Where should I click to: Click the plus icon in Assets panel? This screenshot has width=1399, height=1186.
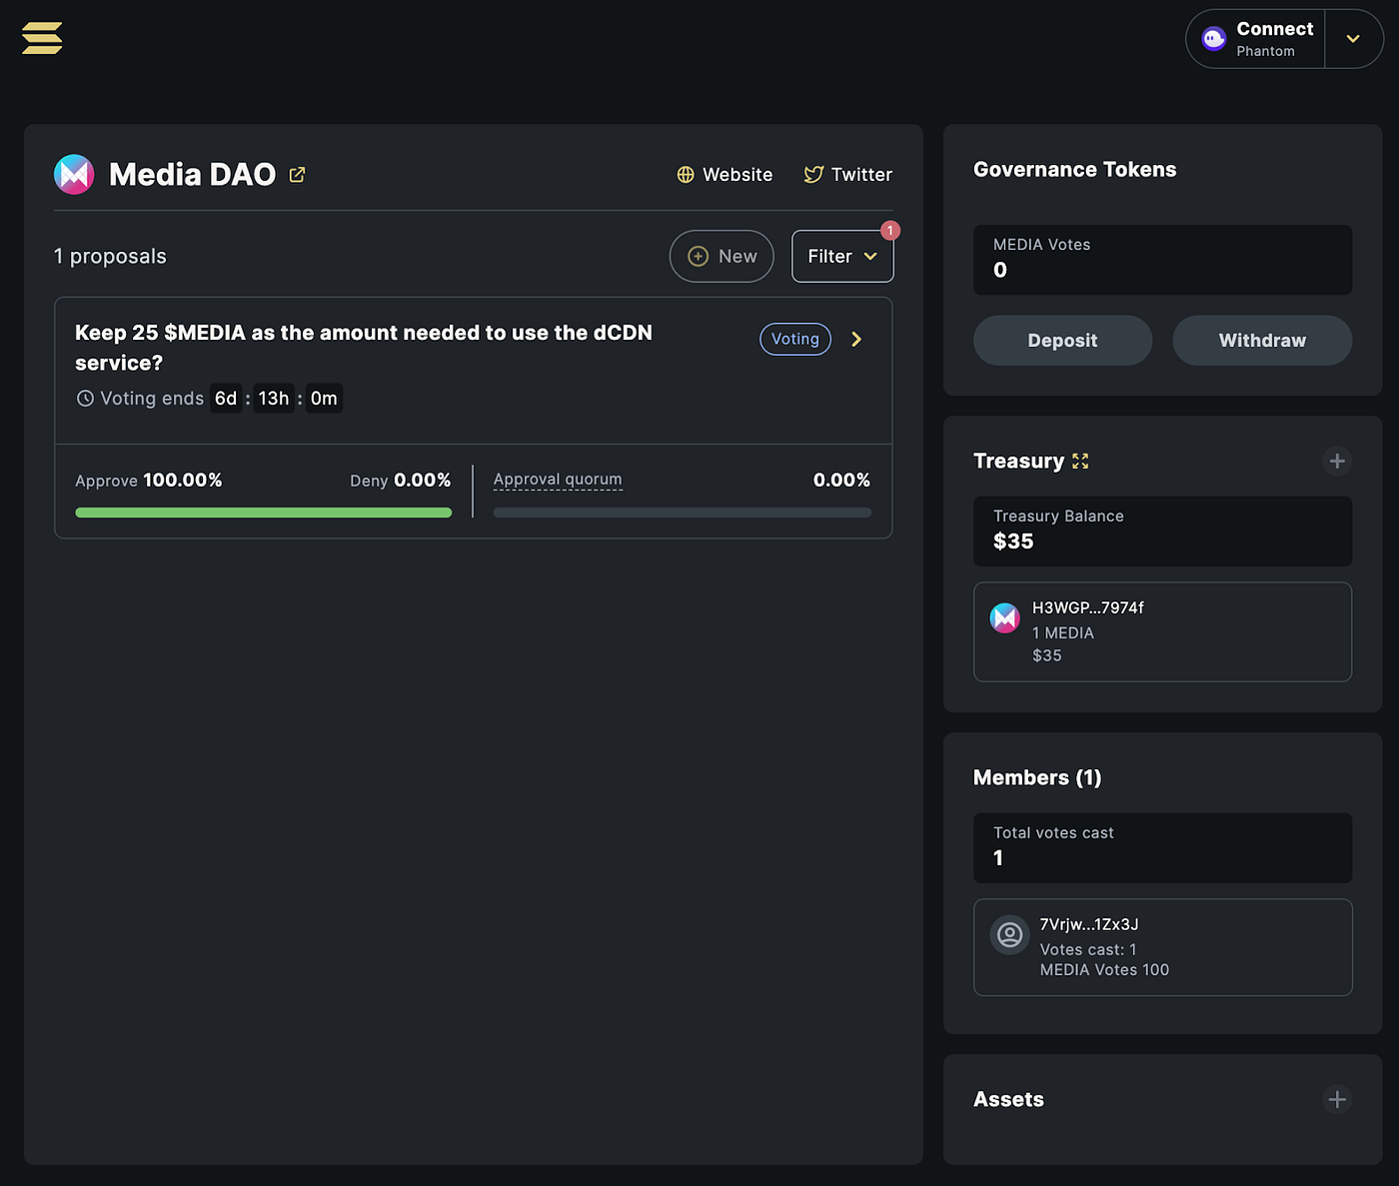pos(1337,1099)
